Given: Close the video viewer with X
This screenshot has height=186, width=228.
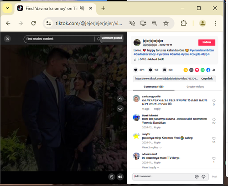Looking at the screenshot, I should pos(8,39).
